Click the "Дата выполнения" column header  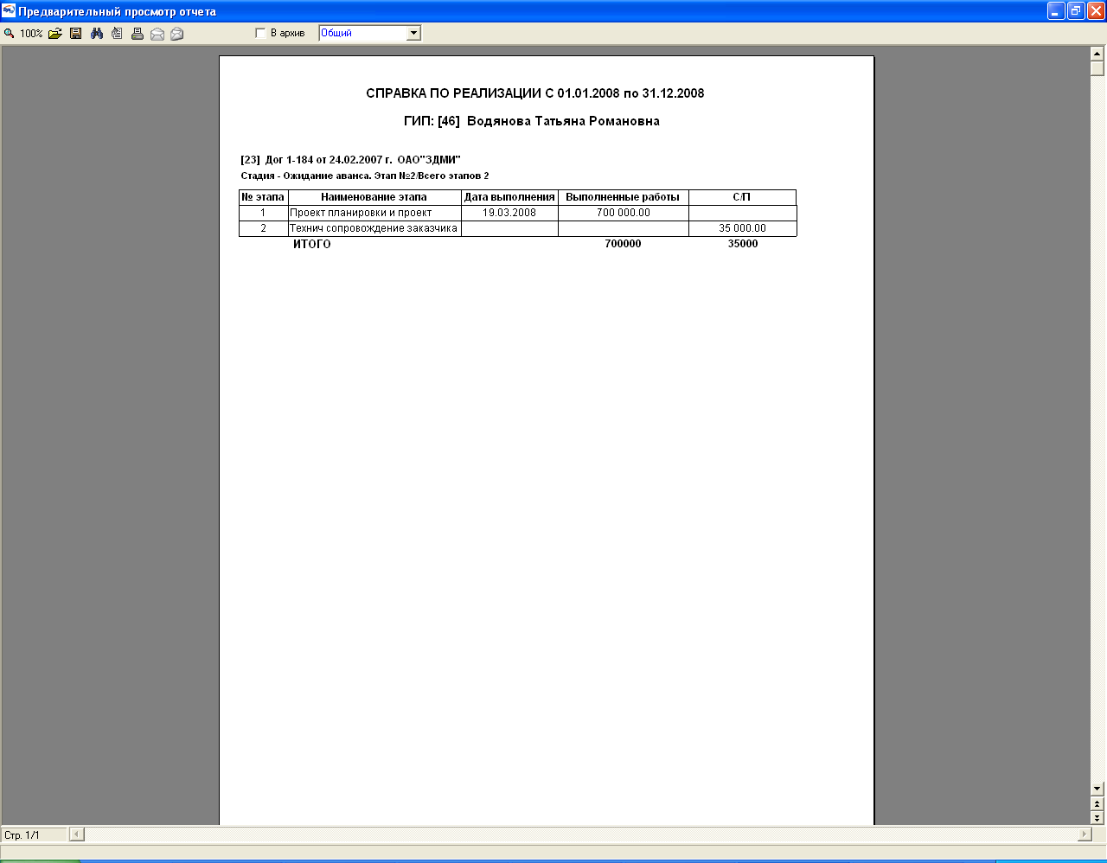(509, 197)
